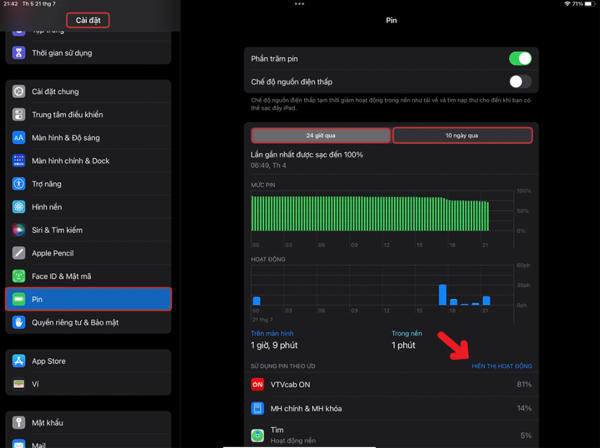
Task: Tap the Wi-Fi status icon
Action: pyautogui.click(x=567, y=4)
